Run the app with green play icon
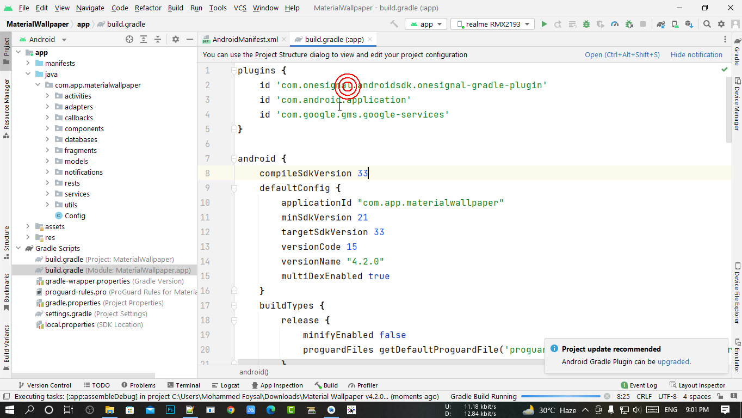This screenshot has width=742, height=418. coord(543,24)
